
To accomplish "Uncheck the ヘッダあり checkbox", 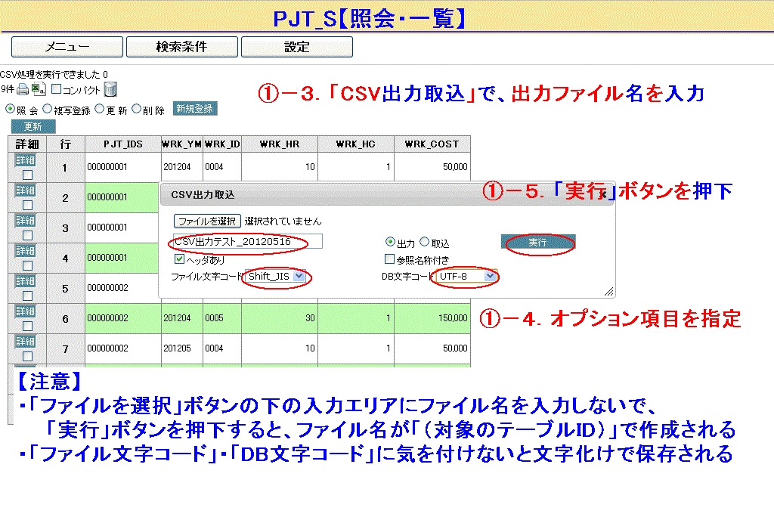I will pyautogui.click(x=179, y=259).
